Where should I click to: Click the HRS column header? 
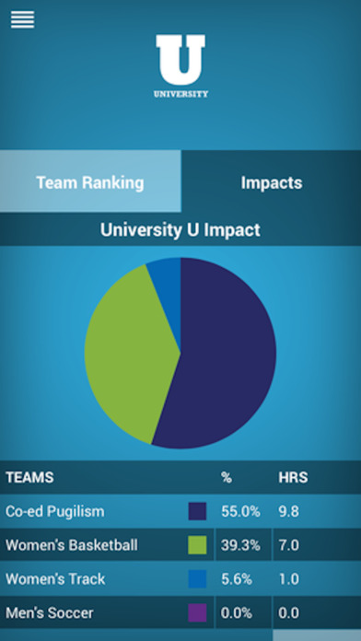pyautogui.click(x=293, y=477)
